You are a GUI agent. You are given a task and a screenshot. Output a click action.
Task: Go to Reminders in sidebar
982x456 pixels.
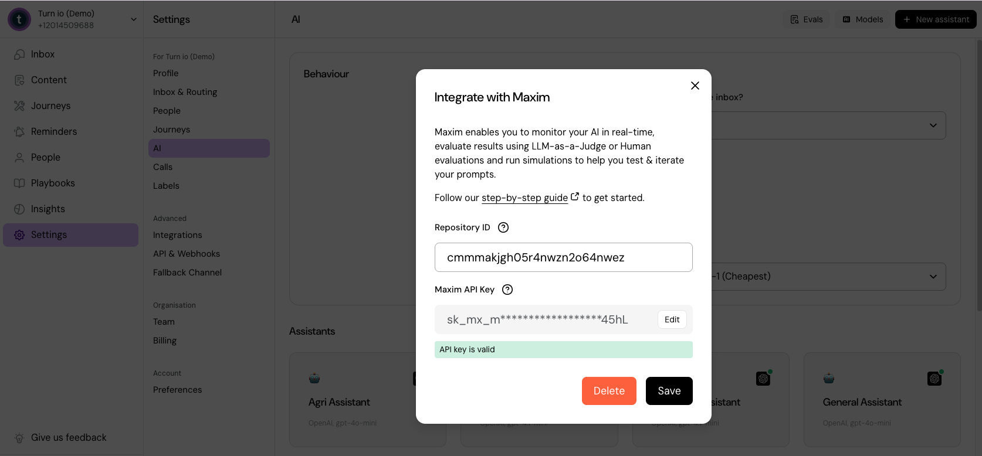(53, 131)
